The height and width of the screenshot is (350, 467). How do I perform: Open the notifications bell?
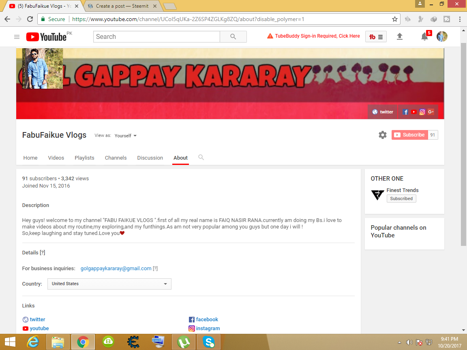pos(424,36)
